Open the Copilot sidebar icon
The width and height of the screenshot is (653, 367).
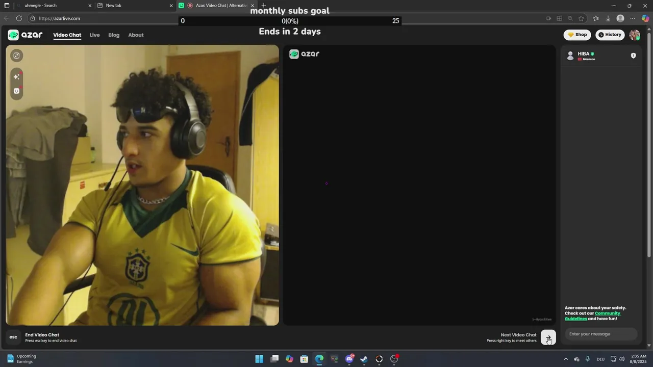click(x=645, y=18)
